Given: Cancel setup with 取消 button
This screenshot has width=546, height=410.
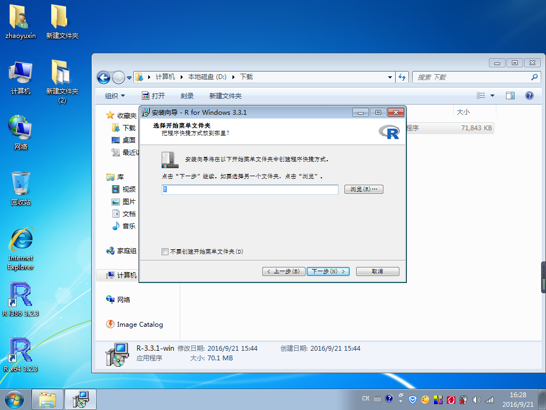Looking at the screenshot, I should (378, 271).
